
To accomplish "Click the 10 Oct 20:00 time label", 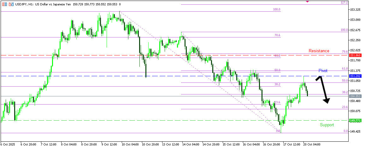I will [x=151, y=145].
